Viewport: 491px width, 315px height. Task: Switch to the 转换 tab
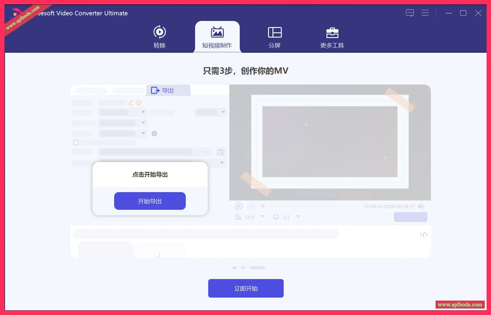pyautogui.click(x=160, y=37)
